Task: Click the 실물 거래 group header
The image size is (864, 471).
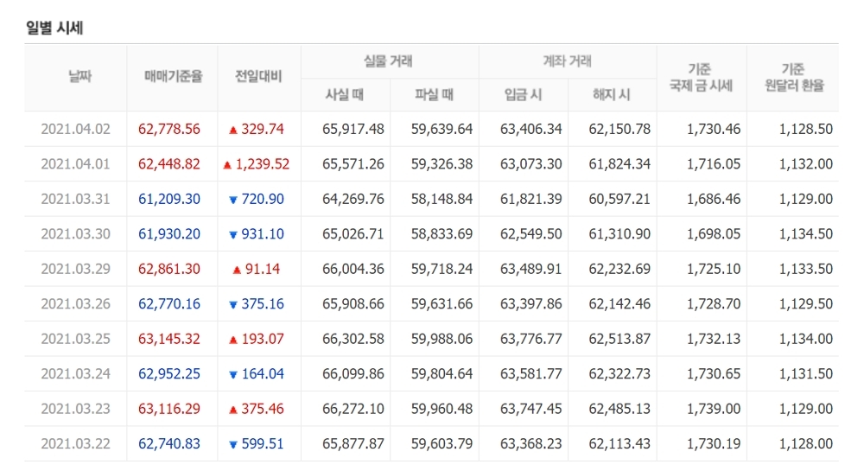Action: point(388,61)
